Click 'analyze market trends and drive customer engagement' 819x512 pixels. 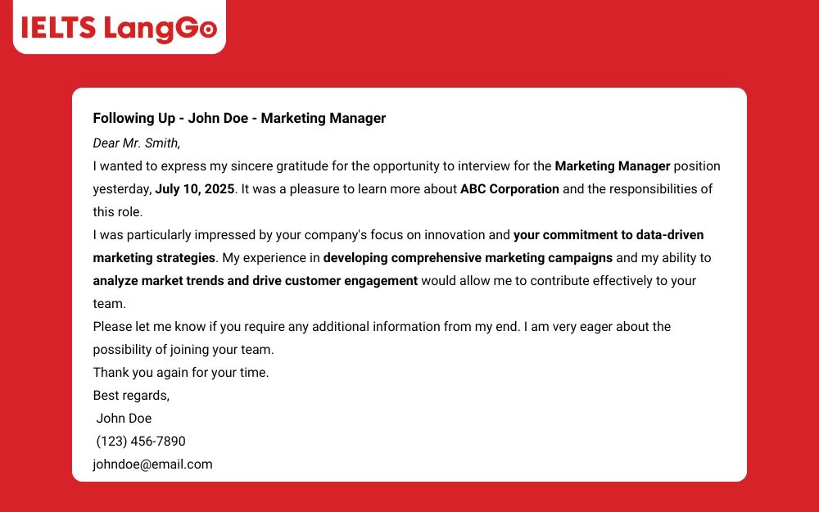coord(256,280)
